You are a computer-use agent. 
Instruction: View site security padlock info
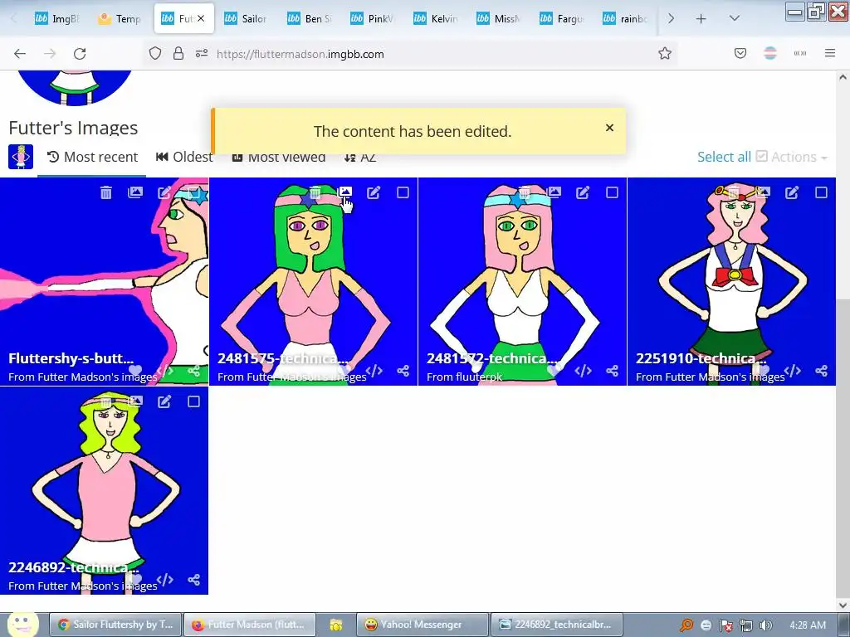pos(178,53)
